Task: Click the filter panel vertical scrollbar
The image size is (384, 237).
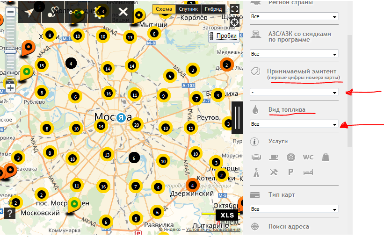Action: (350, 91)
